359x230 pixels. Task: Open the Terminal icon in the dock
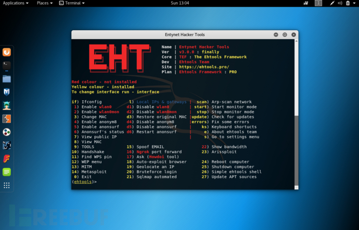pyautogui.click(x=7, y=65)
